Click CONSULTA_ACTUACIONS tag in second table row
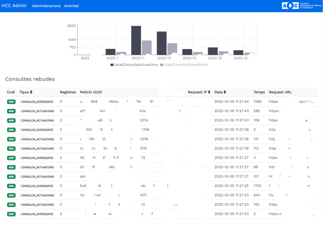Viewport: 323px width, 228px height. click(37, 111)
